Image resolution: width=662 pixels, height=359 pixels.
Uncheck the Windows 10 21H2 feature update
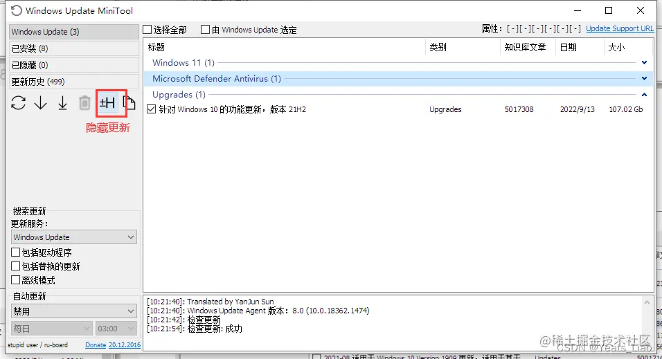[x=151, y=109]
